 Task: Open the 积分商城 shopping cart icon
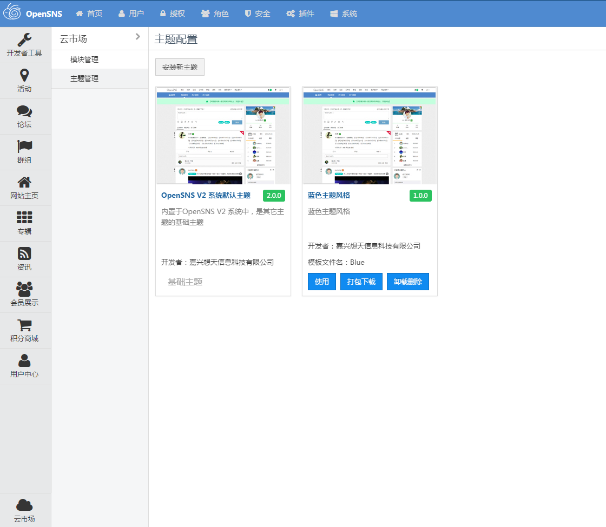tap(24, 325)
